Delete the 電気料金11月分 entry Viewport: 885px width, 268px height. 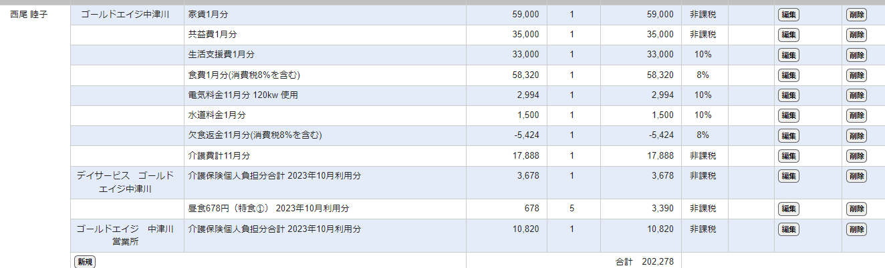[x=856, y=95]
